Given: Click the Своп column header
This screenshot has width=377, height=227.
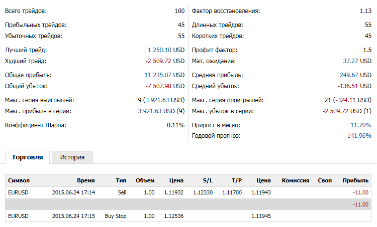Looking at the screenshot, I should [x=325, y=180].
